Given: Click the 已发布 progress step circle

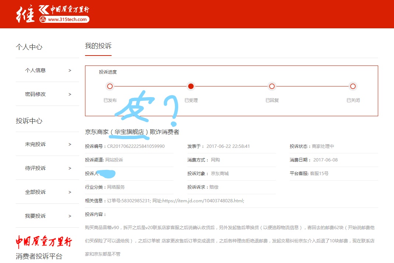Looking at the screenshot, I should pos(110,86).
